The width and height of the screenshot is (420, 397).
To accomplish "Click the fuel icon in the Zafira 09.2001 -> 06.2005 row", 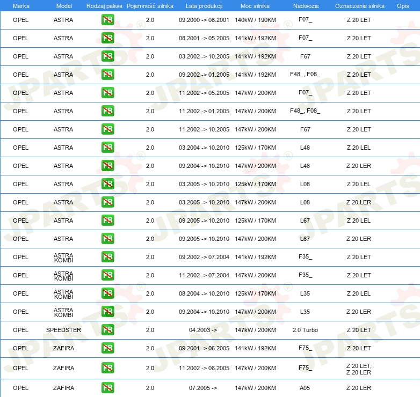I will click(107, 348).
